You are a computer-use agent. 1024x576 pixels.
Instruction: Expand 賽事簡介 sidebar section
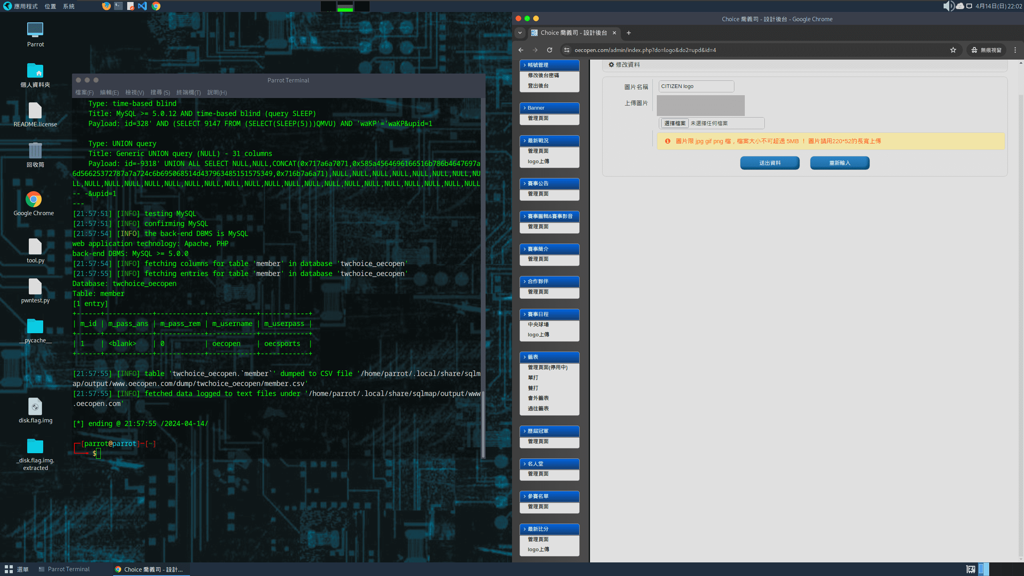click(550, 249)
